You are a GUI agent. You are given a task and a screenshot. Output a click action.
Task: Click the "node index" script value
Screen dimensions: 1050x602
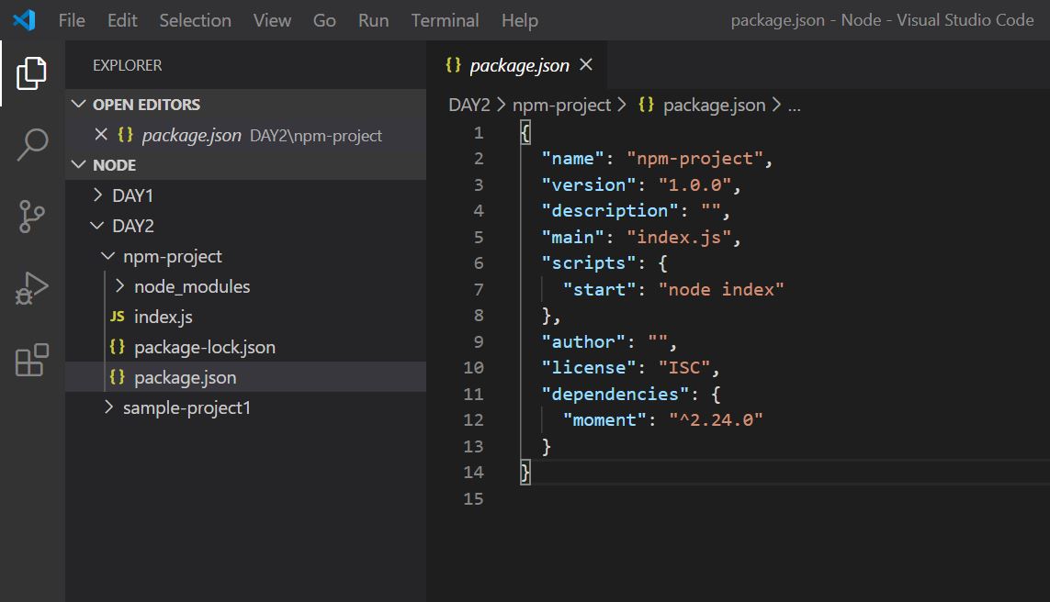click(721, 289)
